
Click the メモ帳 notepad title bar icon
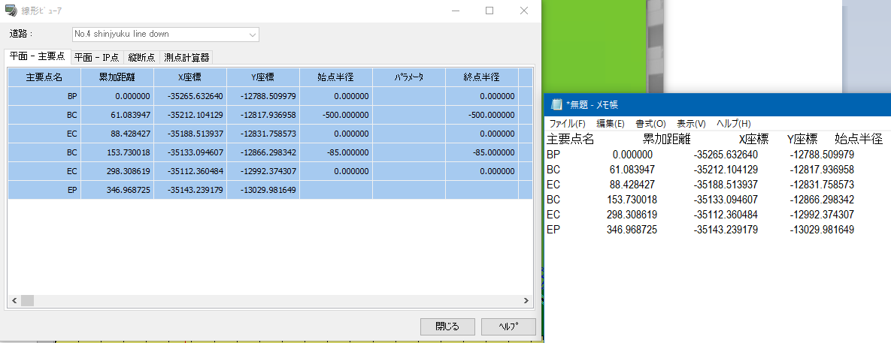tap(556, 104)
